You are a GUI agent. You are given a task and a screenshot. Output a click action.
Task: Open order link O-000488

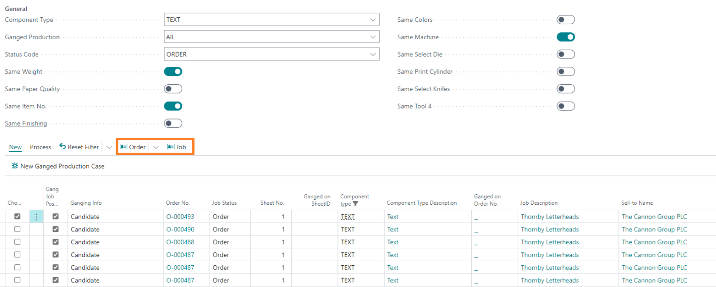(180, 242)
